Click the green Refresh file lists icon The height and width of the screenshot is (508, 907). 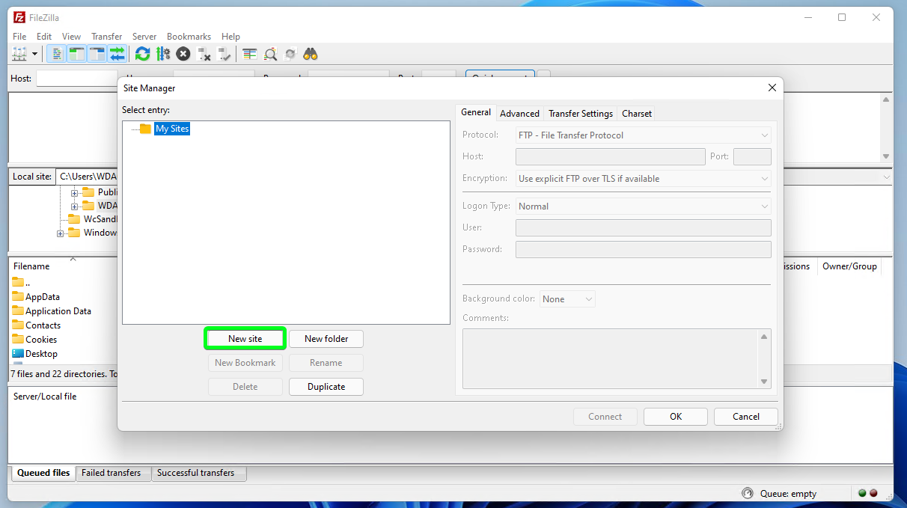(142, 54)
